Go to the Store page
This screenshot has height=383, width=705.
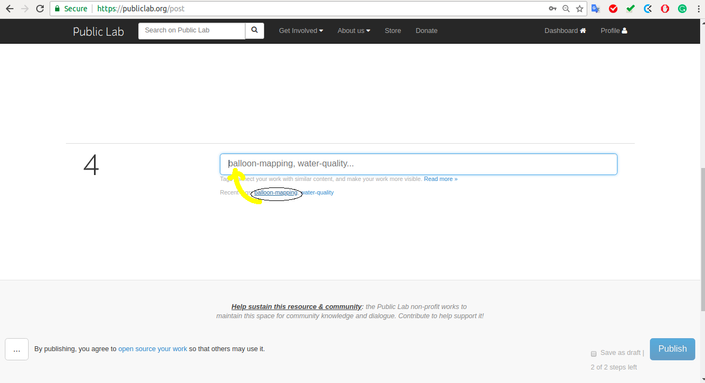392,31
